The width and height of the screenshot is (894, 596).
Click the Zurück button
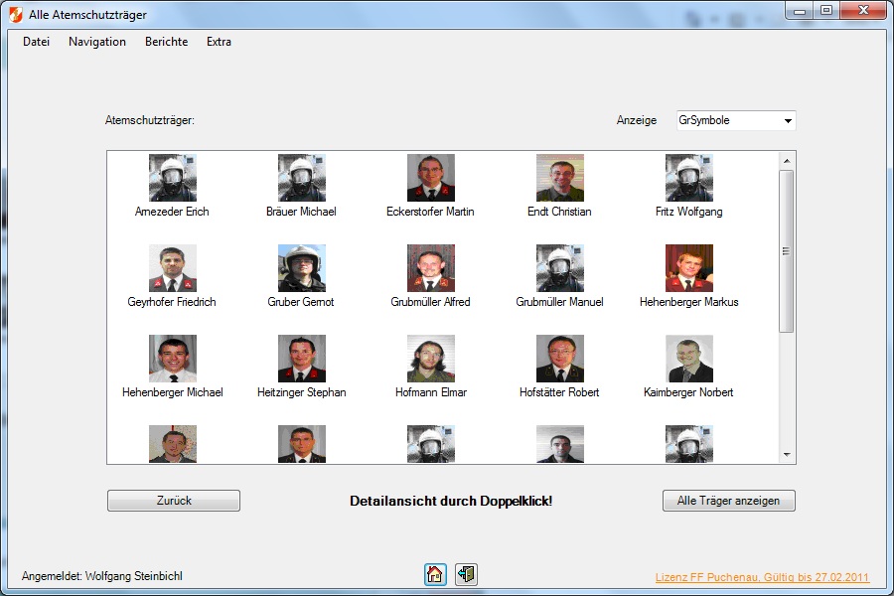[x=174, y=501]
